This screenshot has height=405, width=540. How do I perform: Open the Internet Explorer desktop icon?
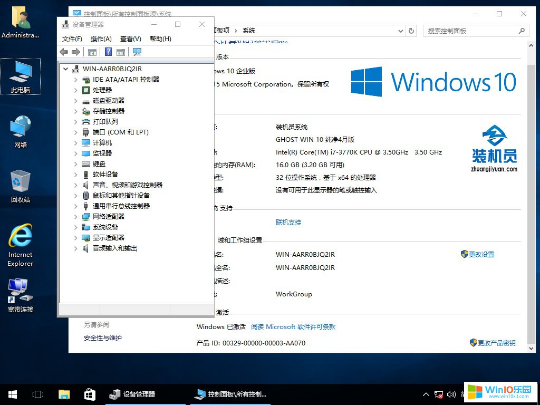coord(21,245)
